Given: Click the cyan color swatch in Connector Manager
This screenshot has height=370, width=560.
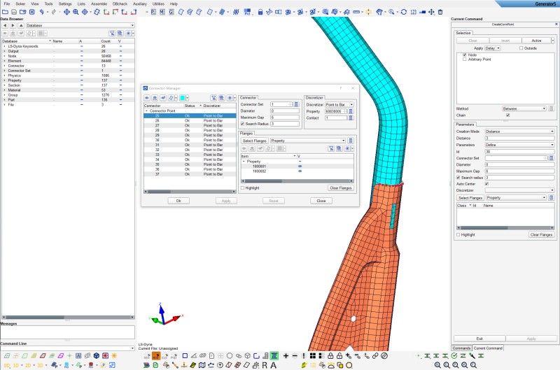Looking at the screenshot, I should tap(183, 98).
